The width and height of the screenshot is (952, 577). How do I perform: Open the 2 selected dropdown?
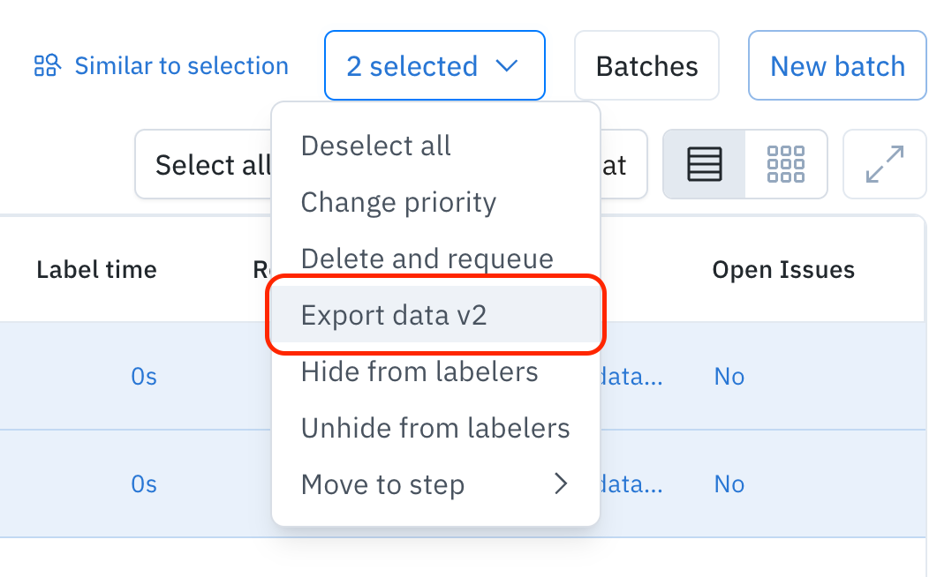coord(434,66)
